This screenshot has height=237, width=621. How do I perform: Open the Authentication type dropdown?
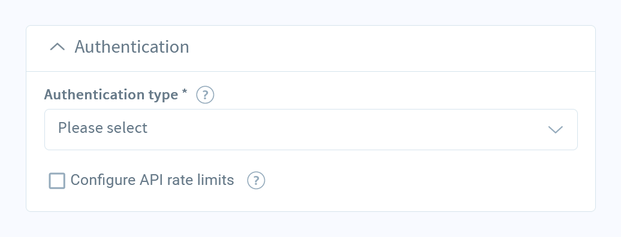point(311,130)
